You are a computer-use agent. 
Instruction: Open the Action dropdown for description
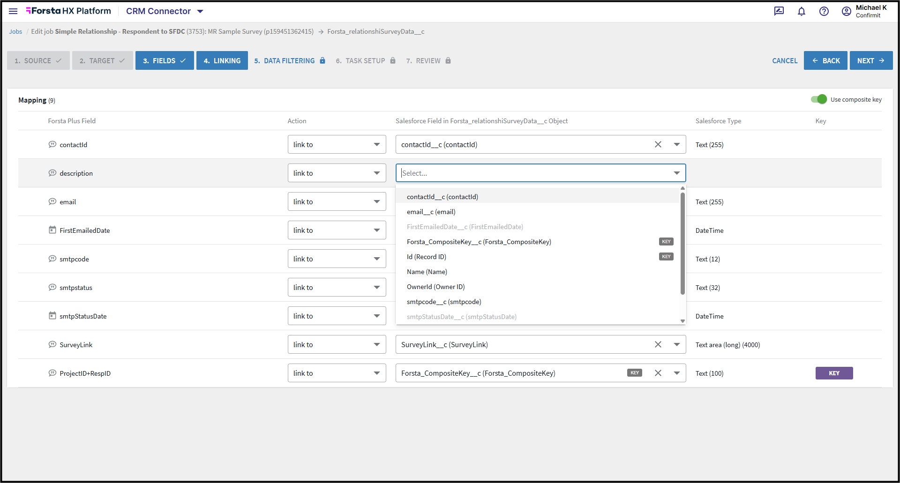(x=337, y=173)
